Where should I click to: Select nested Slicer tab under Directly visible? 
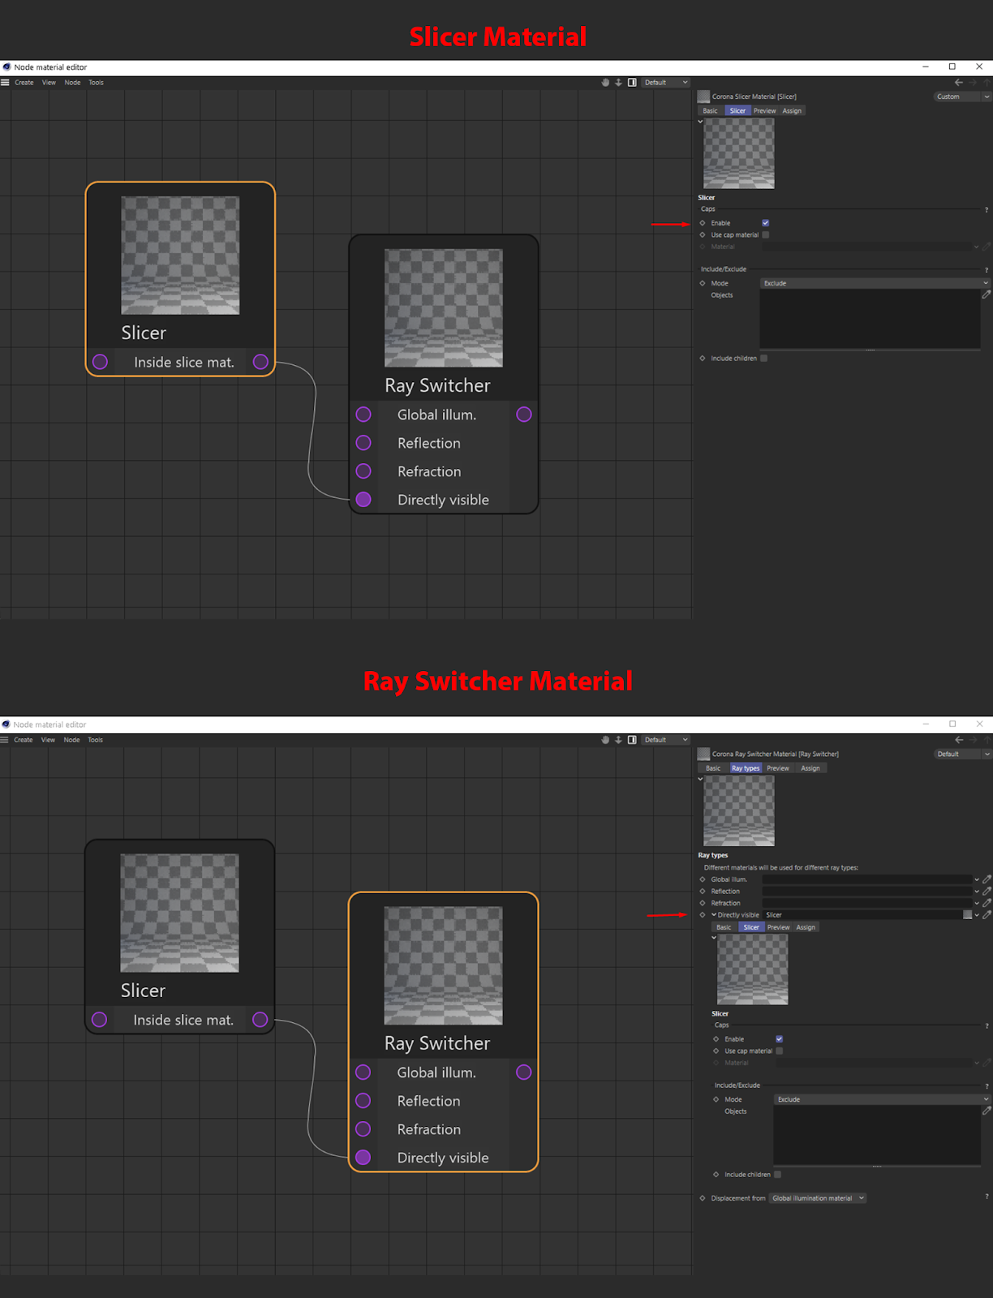click(x=751, y=927)
